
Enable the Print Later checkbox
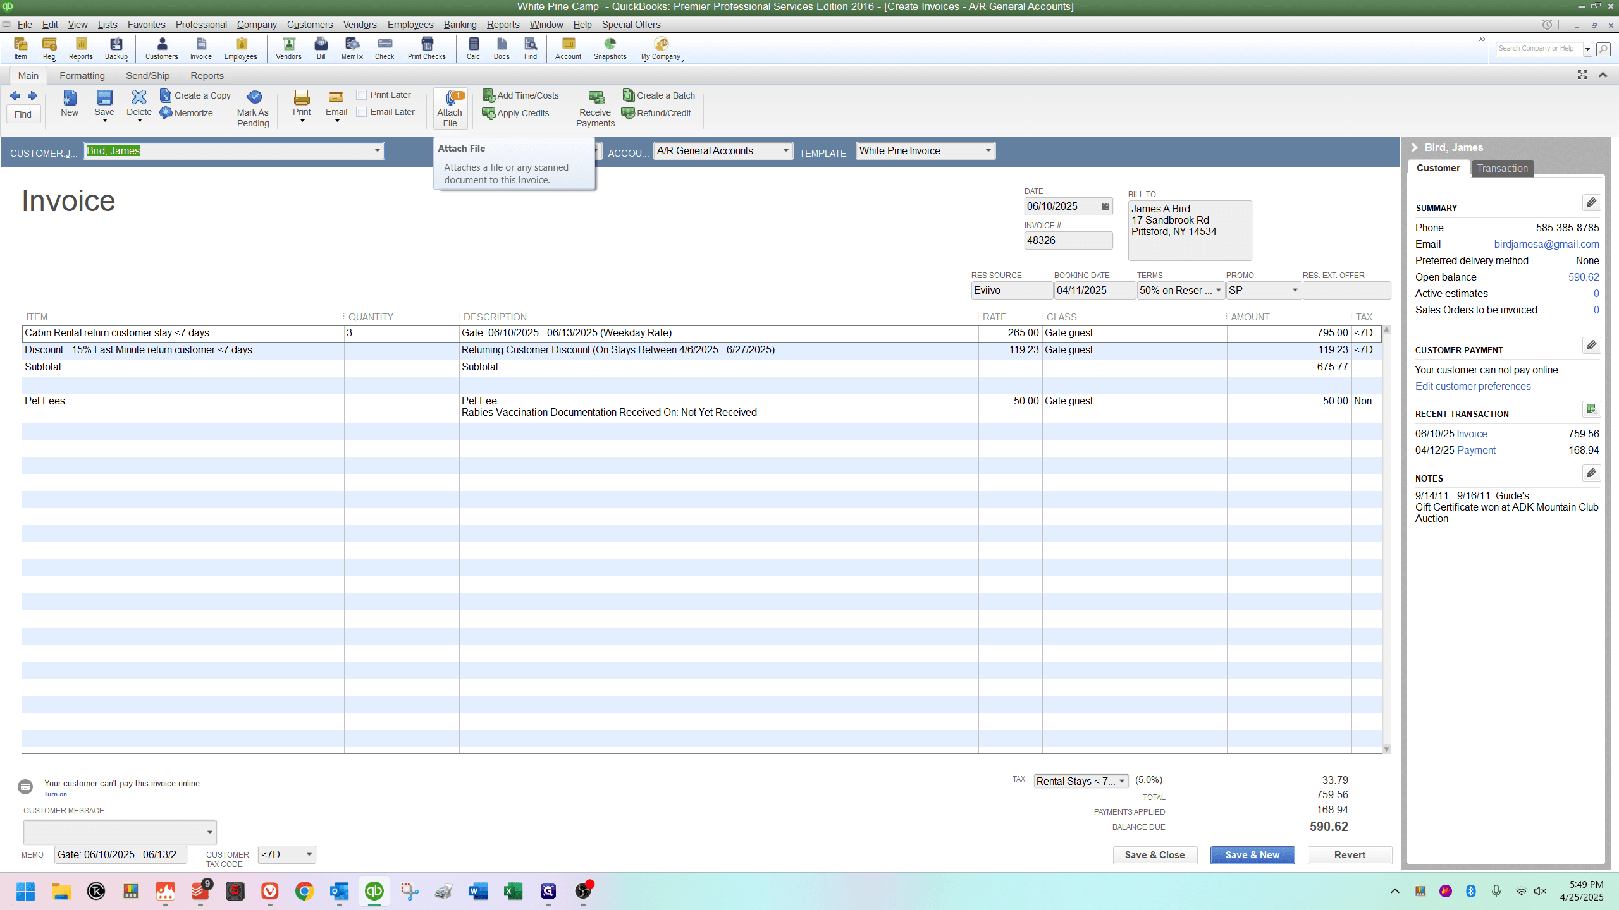362,95
